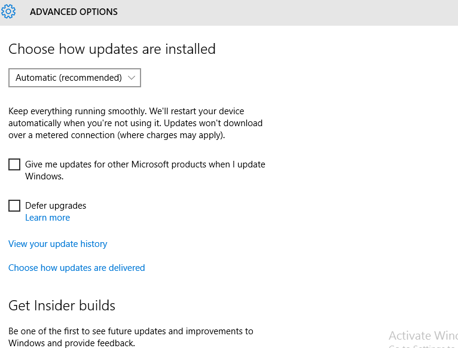Open the Learn more link
Viewport: 458px width, 348px height.
tap(47, 218)
